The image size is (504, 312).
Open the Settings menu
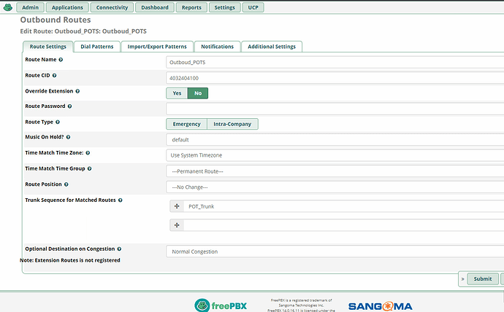tap(225, 7)
